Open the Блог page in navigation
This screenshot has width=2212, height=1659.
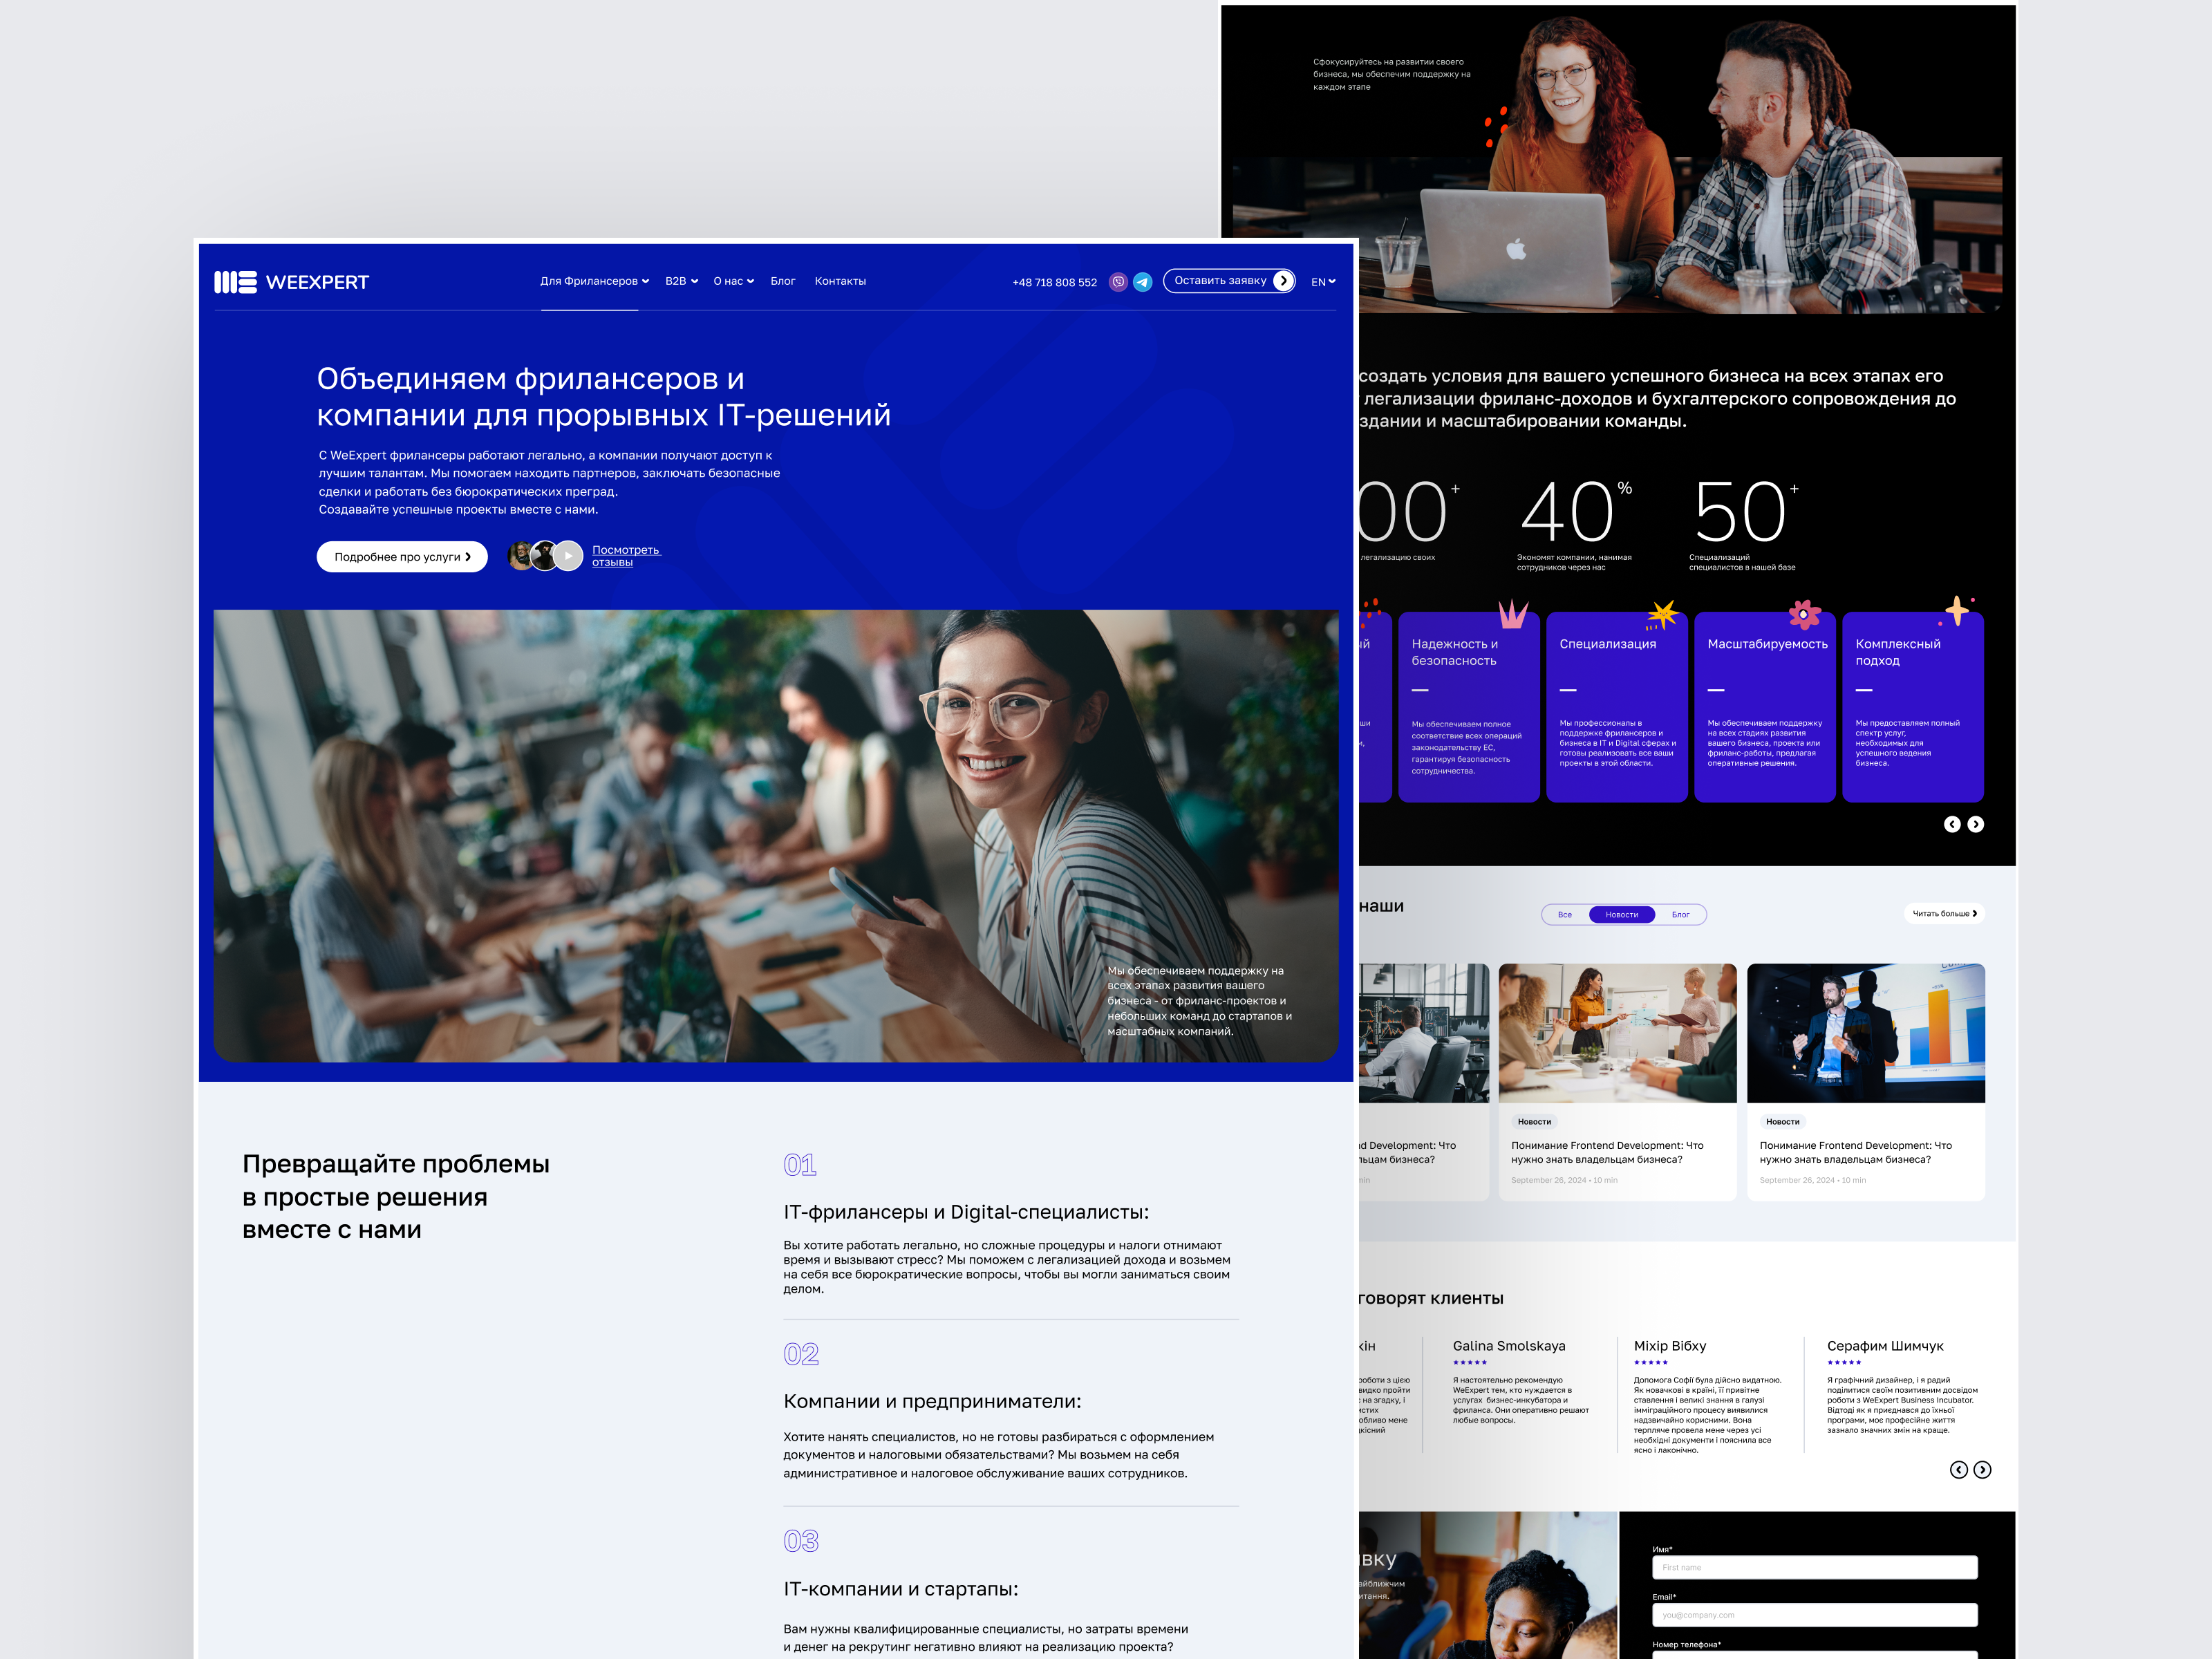pyautogui.click(x=783, y=281)
